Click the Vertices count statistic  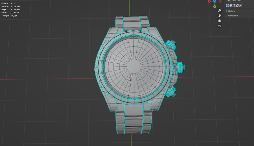click(11, 7)
